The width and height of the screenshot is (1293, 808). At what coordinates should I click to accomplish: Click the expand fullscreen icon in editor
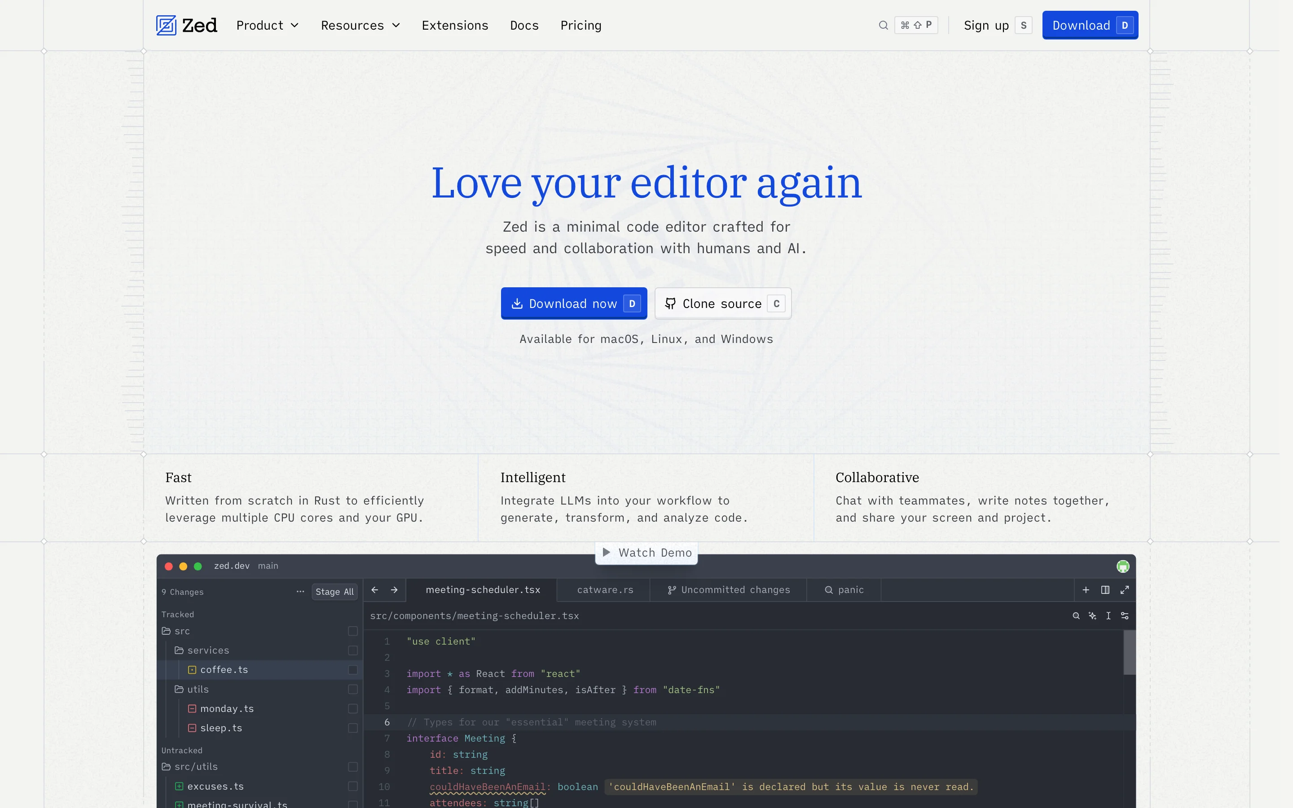1125,589
